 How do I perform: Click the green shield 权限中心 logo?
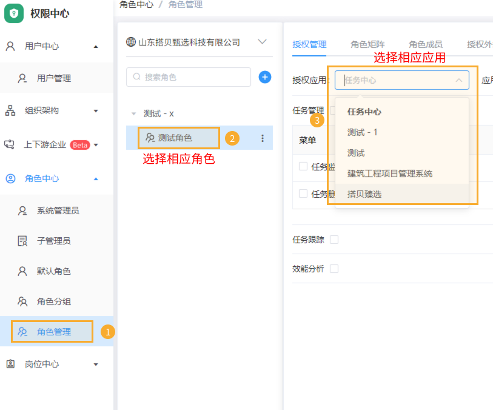tap(13, 13)
